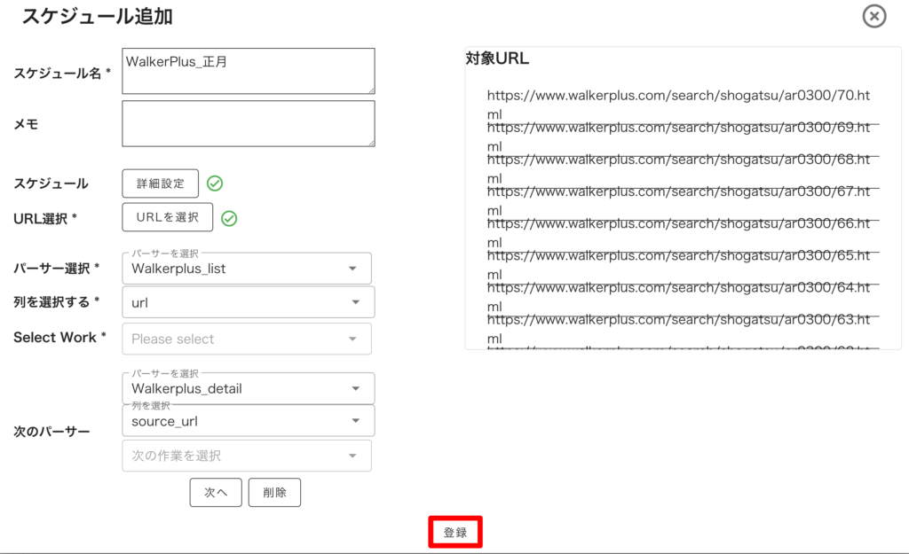The image size is (909, 554).
Task: Grab resize handle of メモ text area
Action: (x=370, y=142)
